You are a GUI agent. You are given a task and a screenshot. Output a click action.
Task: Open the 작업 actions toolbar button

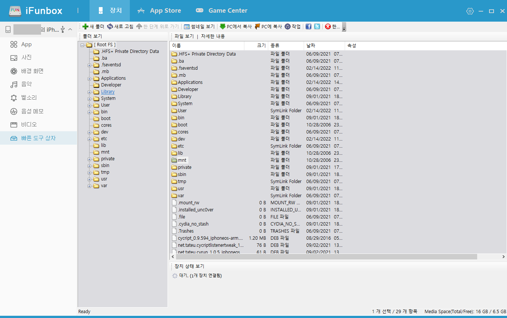click(x=292, y=26)
